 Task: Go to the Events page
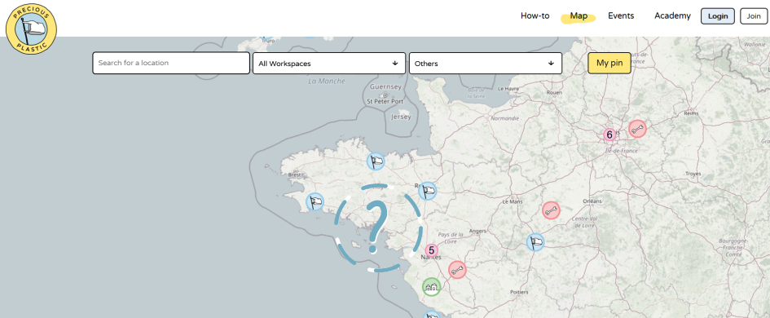621,15
